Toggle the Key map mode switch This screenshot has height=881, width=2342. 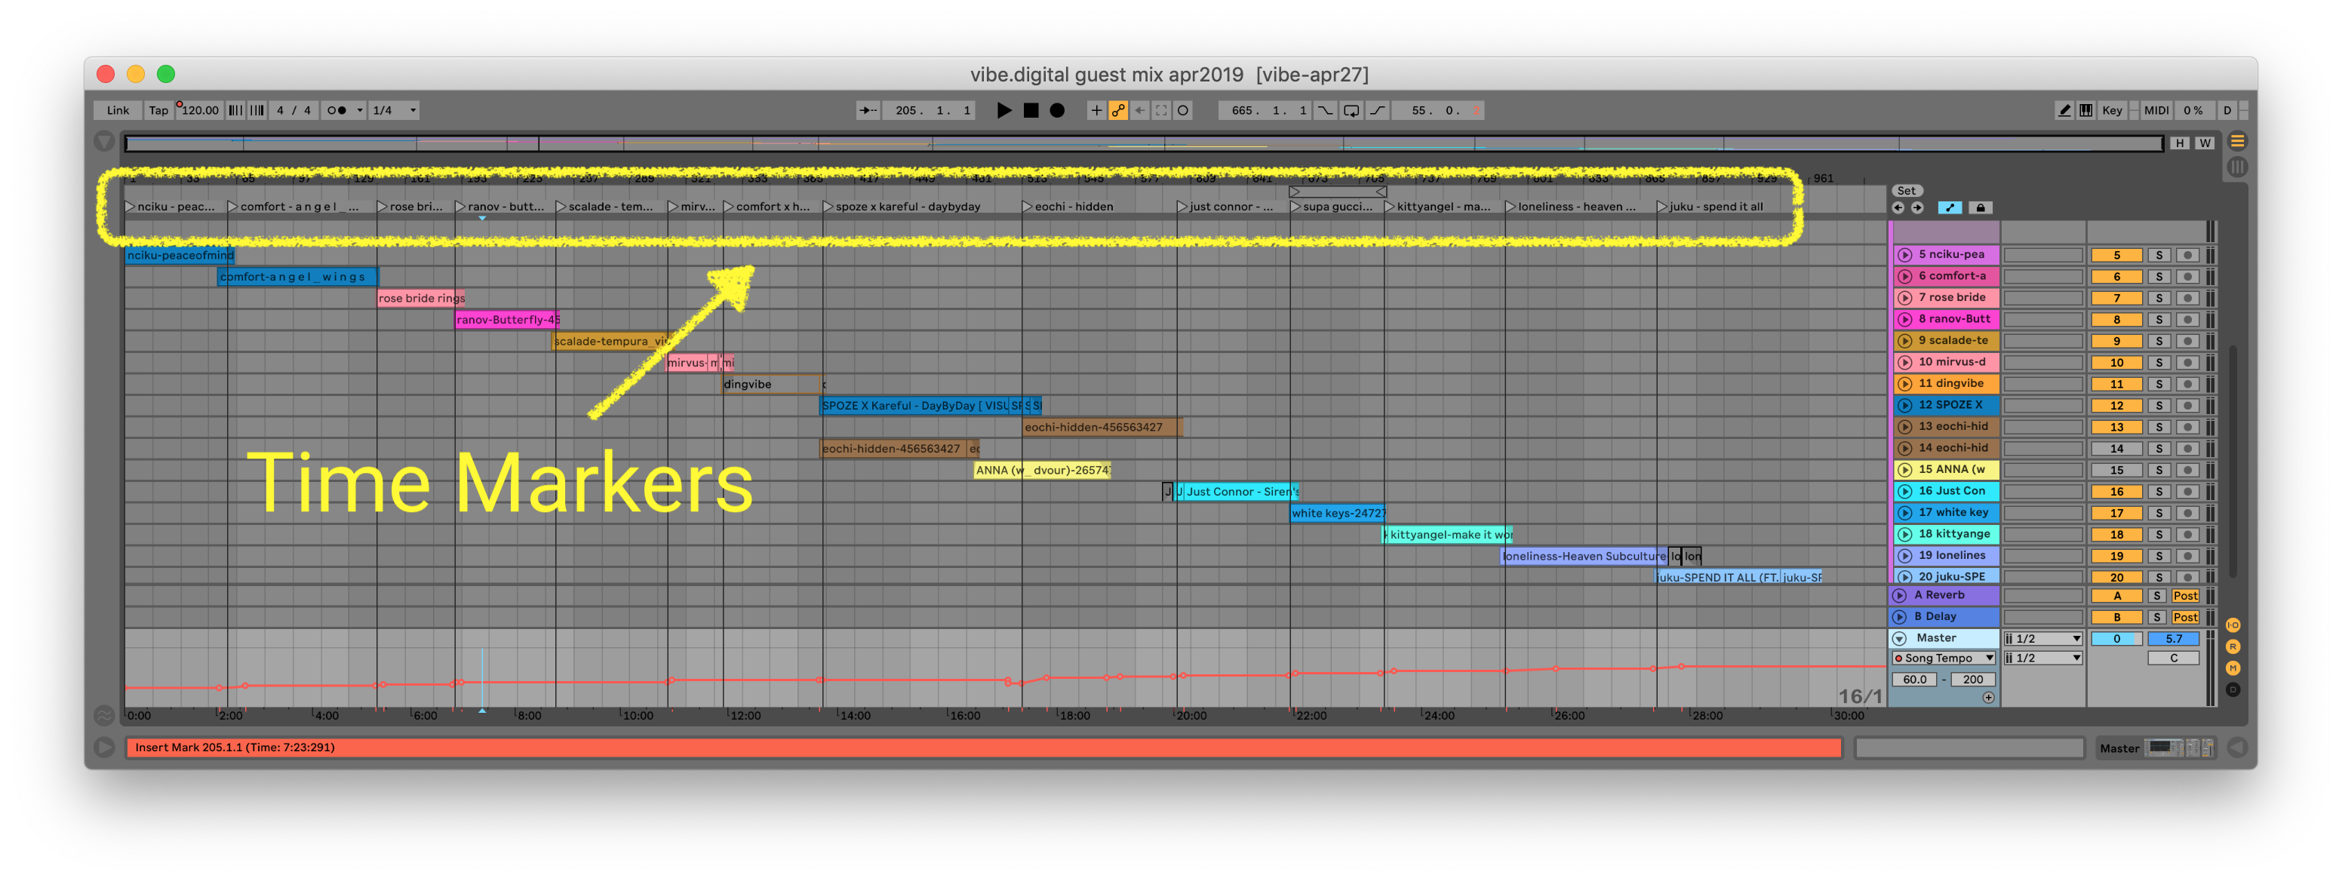click(x=2111, y=110)
